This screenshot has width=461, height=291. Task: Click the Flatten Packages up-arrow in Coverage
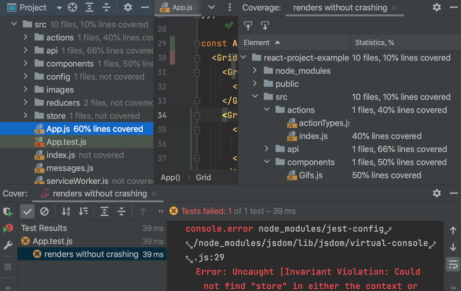tap(248, 26)
